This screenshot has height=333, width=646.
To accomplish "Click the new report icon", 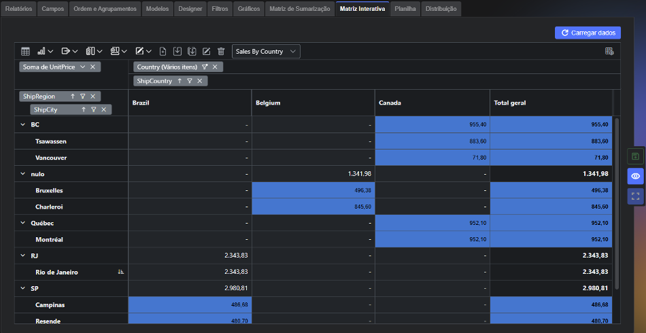I will pyautogui.click(x=163, y=52).
